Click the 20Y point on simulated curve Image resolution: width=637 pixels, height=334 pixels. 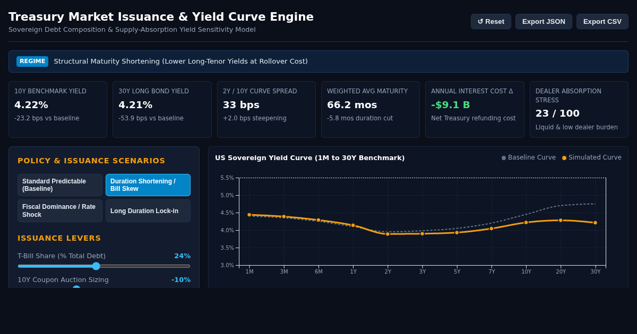click(x=561, y=221)
